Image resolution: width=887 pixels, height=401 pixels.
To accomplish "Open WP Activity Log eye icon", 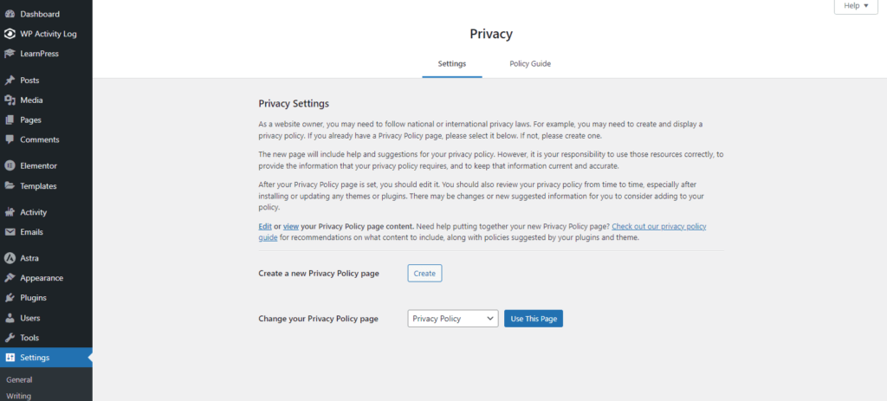I will click(10, 34).
